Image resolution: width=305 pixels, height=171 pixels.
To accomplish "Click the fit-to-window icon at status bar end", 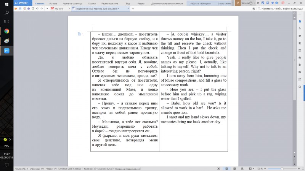I will [x=303, y=169].
